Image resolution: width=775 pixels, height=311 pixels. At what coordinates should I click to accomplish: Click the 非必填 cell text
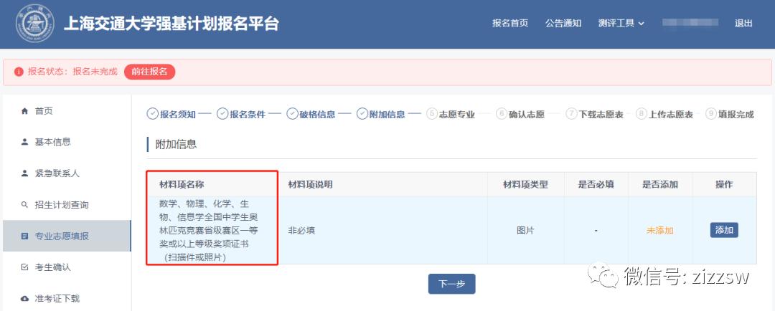(301, 230)
